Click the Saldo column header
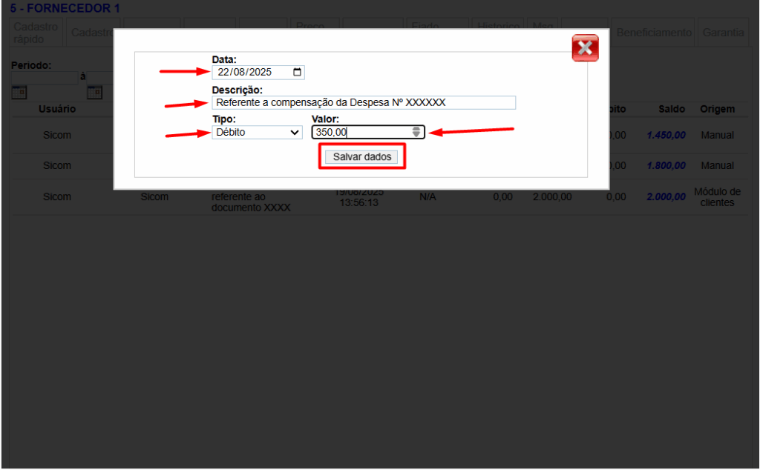This screenshot has width=760, height=470. tap(671, 109)
